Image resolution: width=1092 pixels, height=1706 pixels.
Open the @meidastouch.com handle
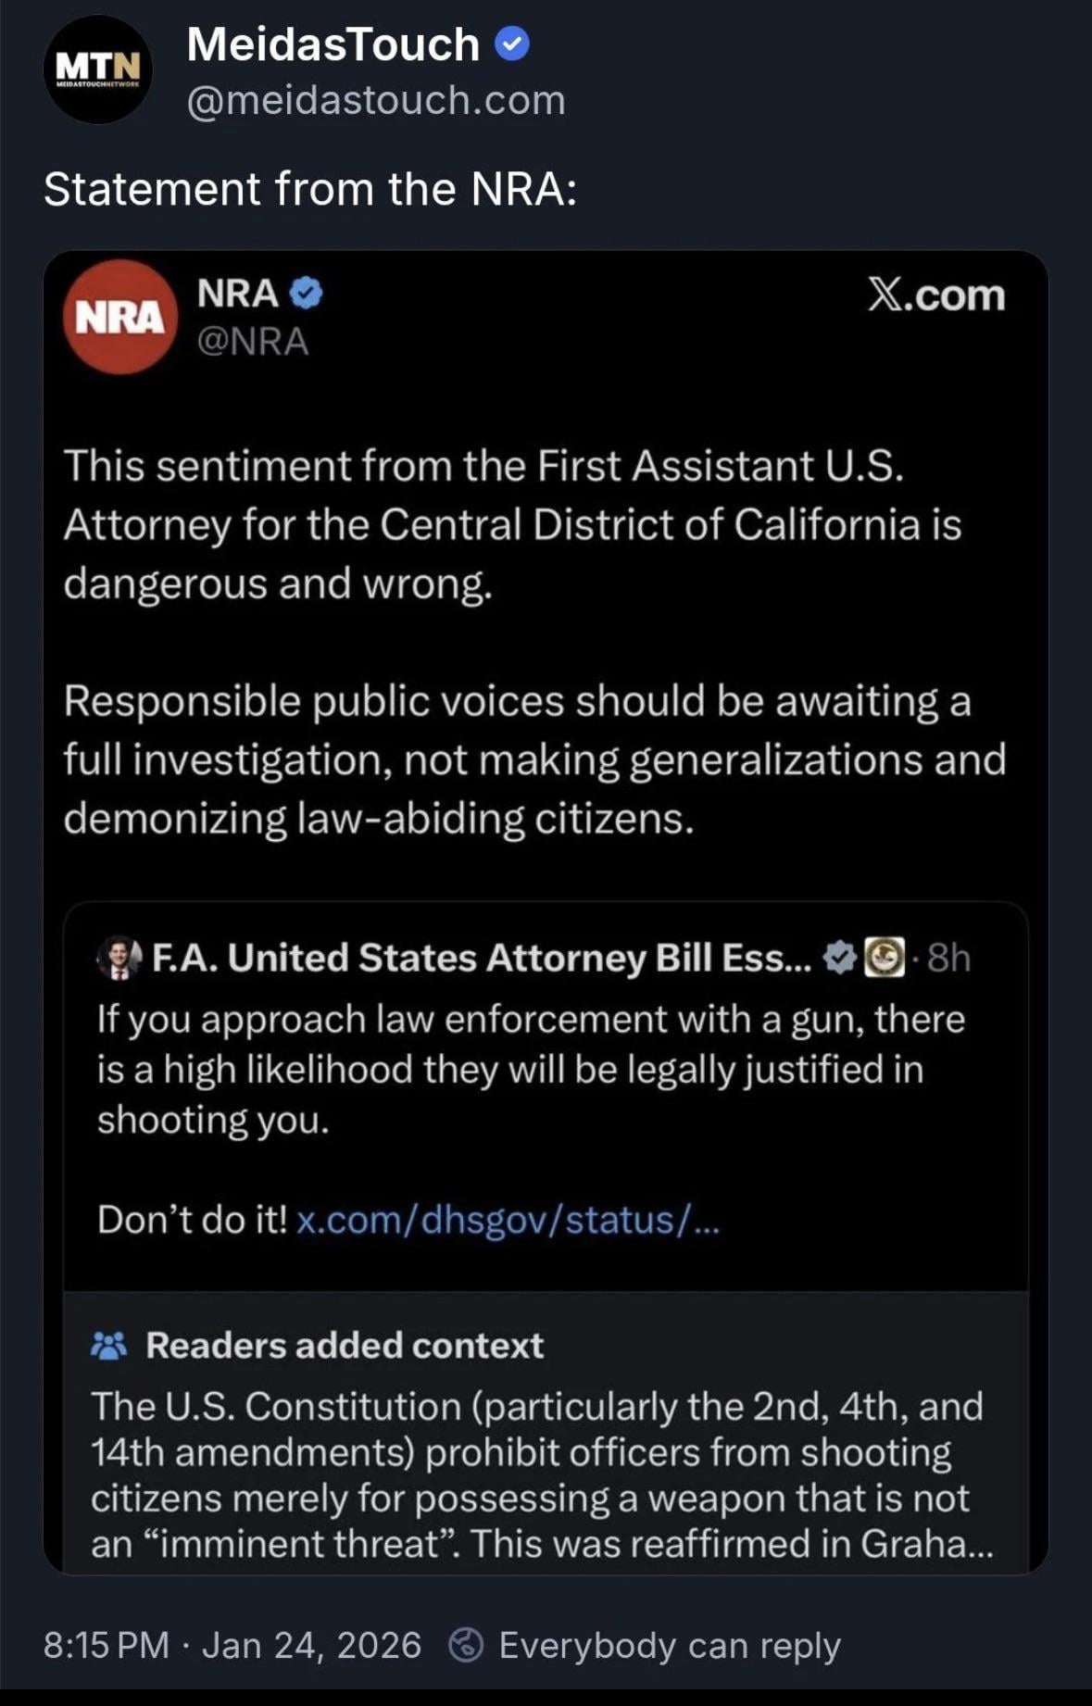tap(376, 100)
